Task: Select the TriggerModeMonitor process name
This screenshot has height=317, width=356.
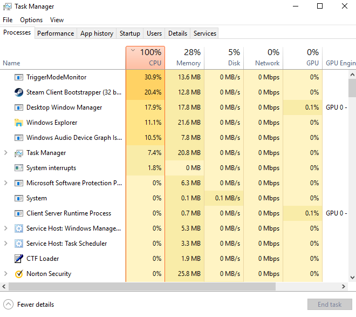Action: 56,77
